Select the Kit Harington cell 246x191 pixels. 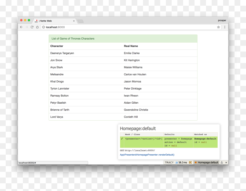click(160, 60)
